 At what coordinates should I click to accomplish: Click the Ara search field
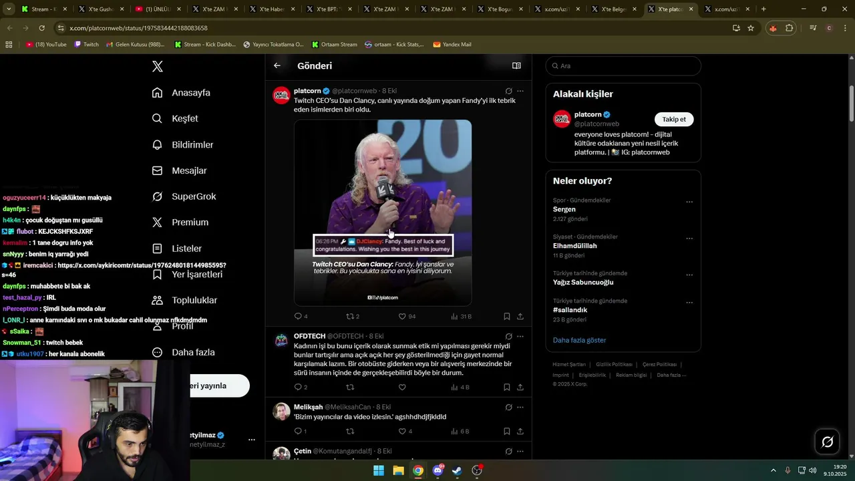[x=623, y=65]
